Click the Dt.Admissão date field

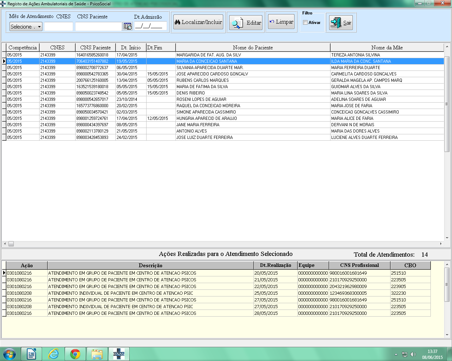(x=150, y=26)
